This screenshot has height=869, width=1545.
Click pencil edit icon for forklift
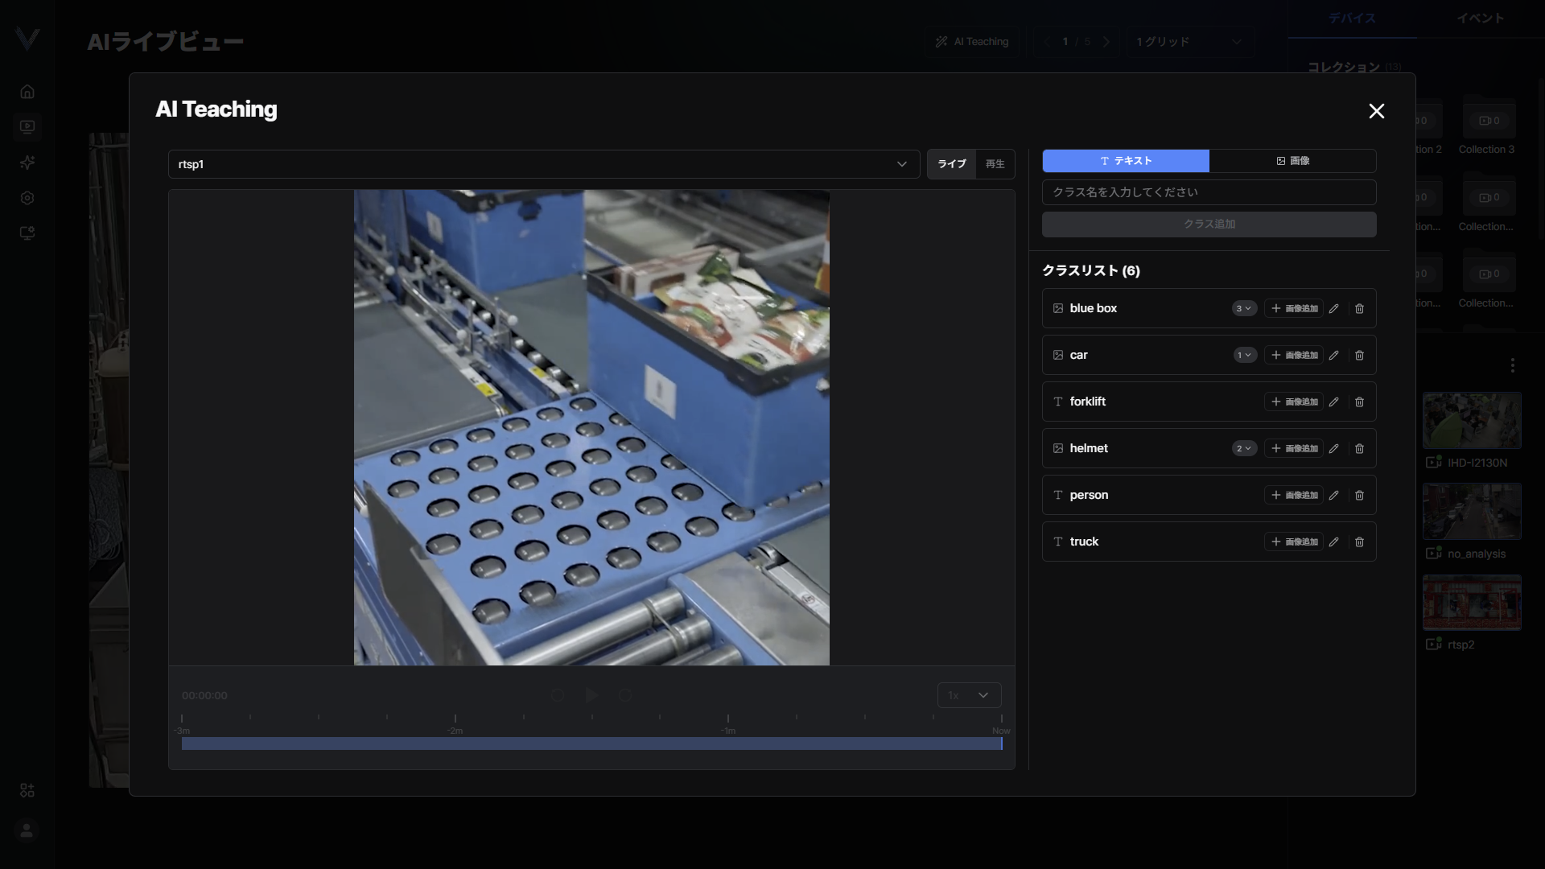point(1333,402)
